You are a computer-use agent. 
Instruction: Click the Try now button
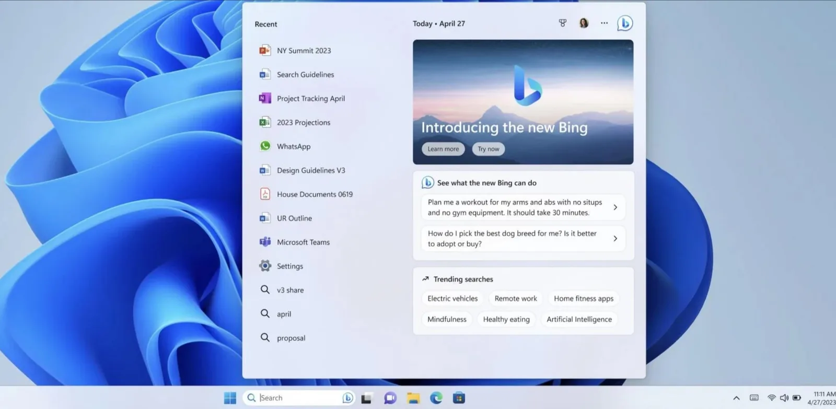pyautogui.click(x=489, y=149)
